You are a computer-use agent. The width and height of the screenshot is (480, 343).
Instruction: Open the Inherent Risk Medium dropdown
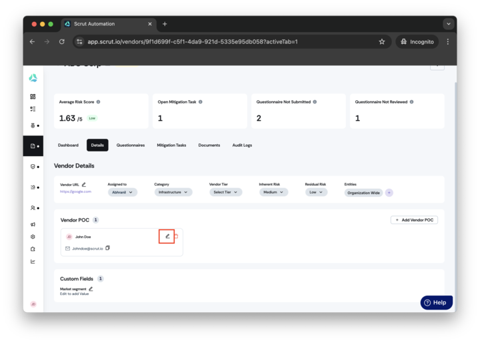pyautogui.click(x=274, y=192)
